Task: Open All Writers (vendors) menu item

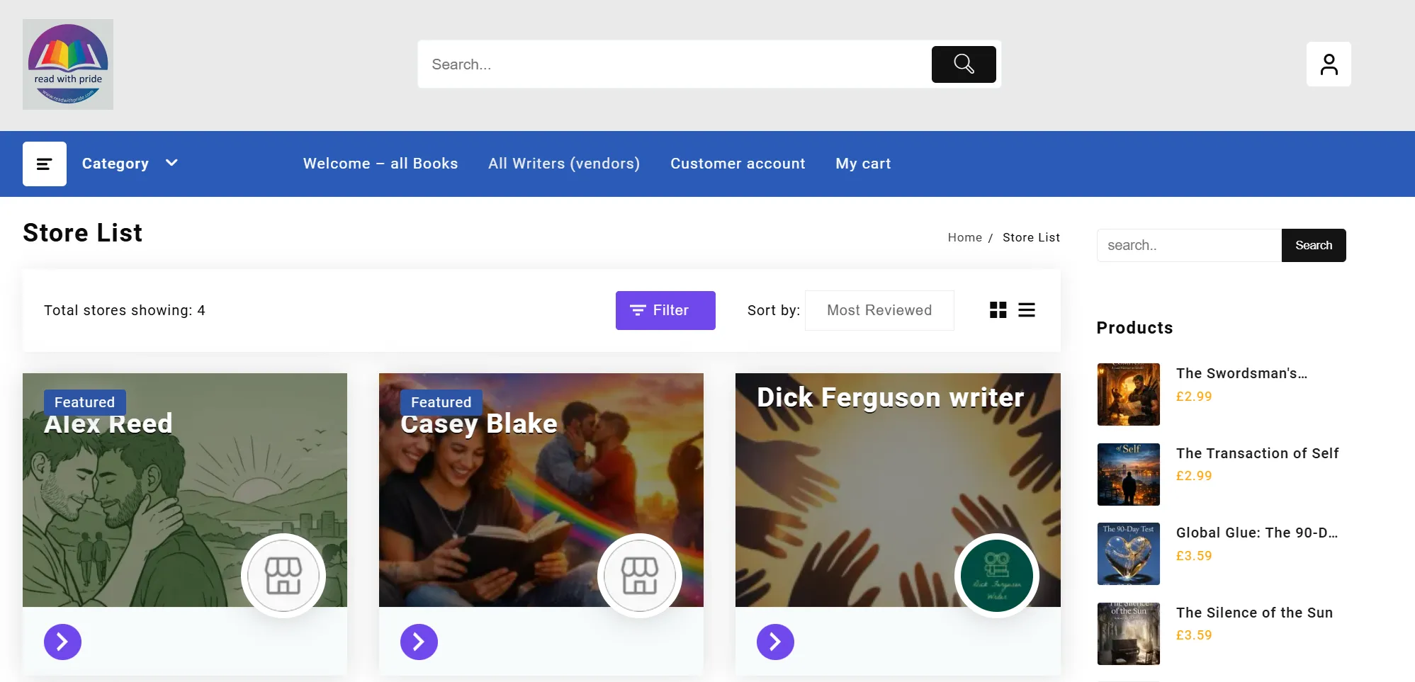Action: (563, 164)
